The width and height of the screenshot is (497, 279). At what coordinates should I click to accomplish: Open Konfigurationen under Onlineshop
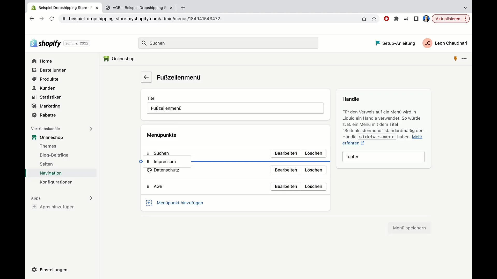(56, 182)
